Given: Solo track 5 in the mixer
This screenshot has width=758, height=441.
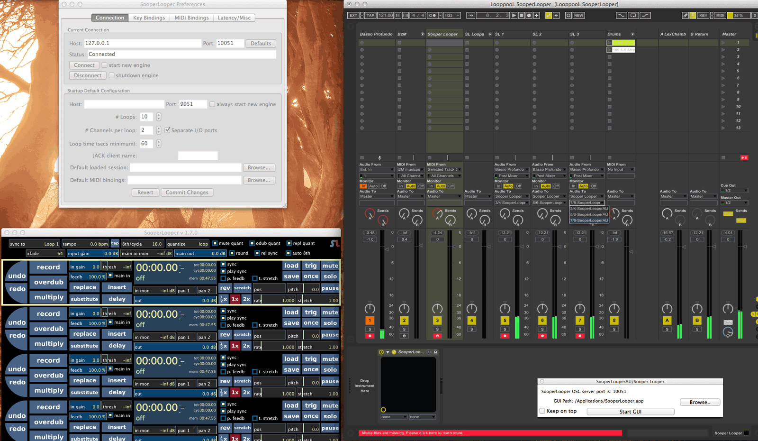Looking at the screenshot, I should click(505, 329).
